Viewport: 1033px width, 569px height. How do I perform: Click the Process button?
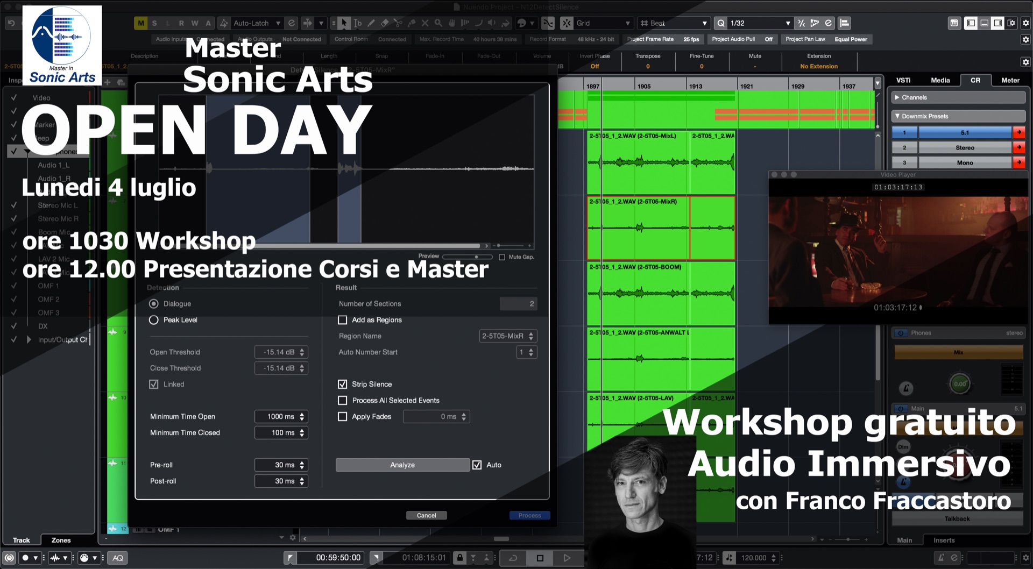pyautogui.click(x=530, y=515)
